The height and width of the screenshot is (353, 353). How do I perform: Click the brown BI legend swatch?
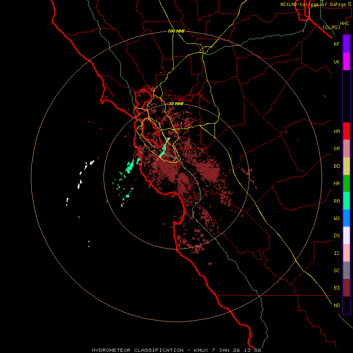click(346, 288)
